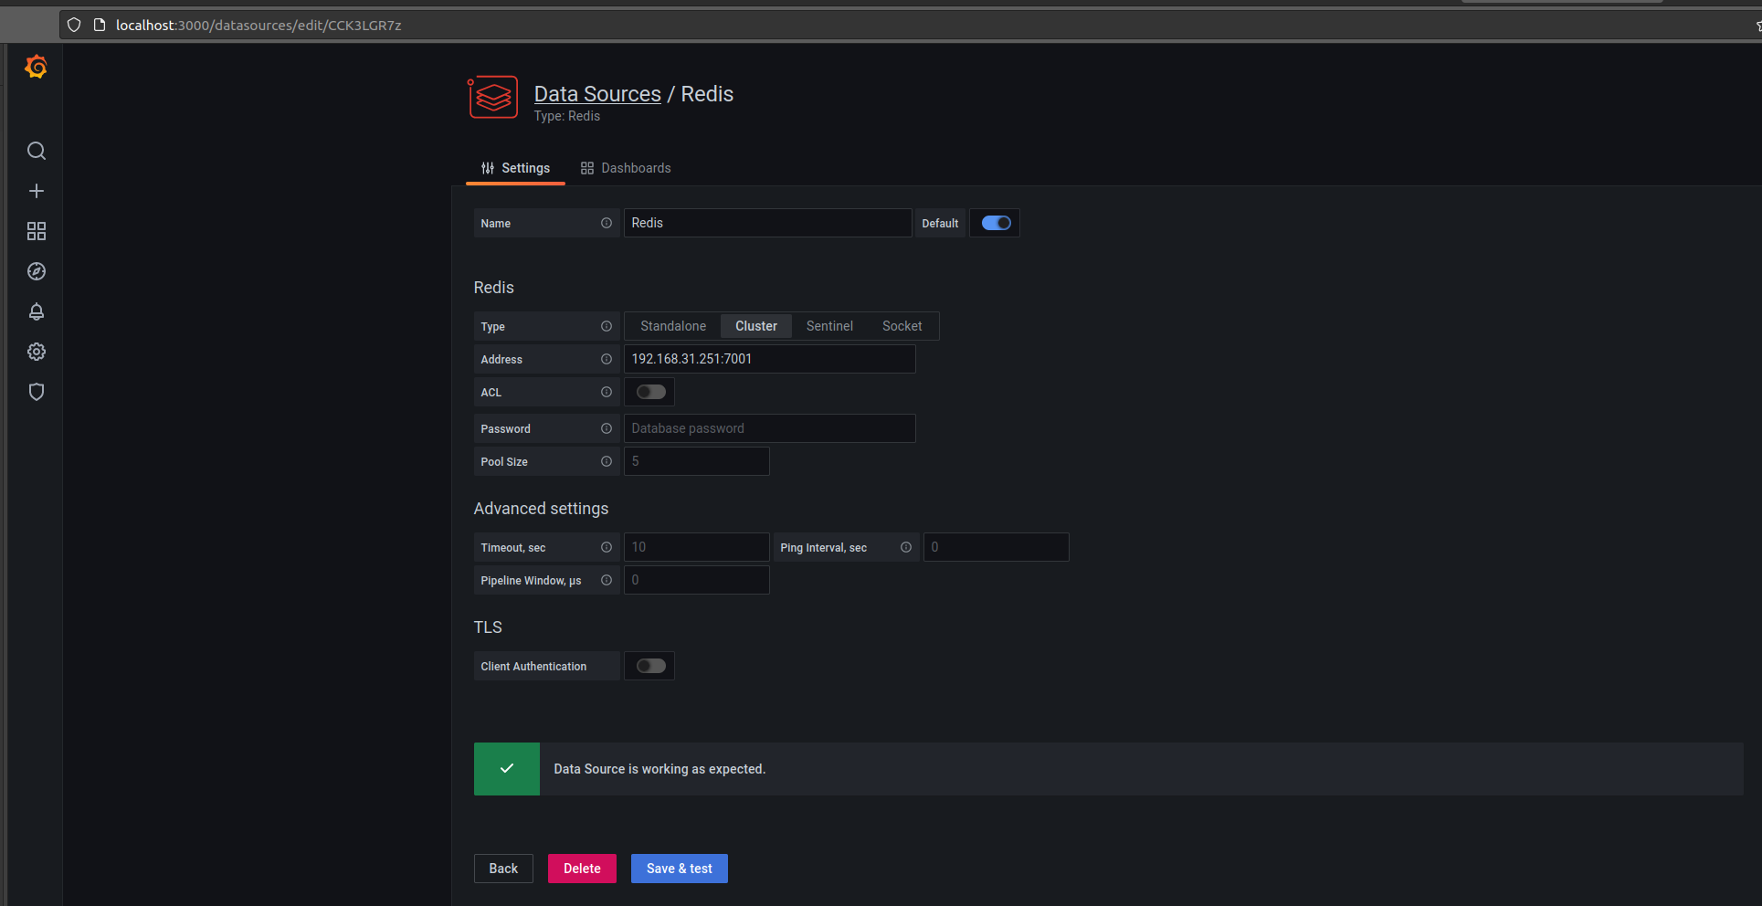This screenshot has height=906, width=1762.
Task: Show info tooltip for Name field
Action: coord(607,223)
